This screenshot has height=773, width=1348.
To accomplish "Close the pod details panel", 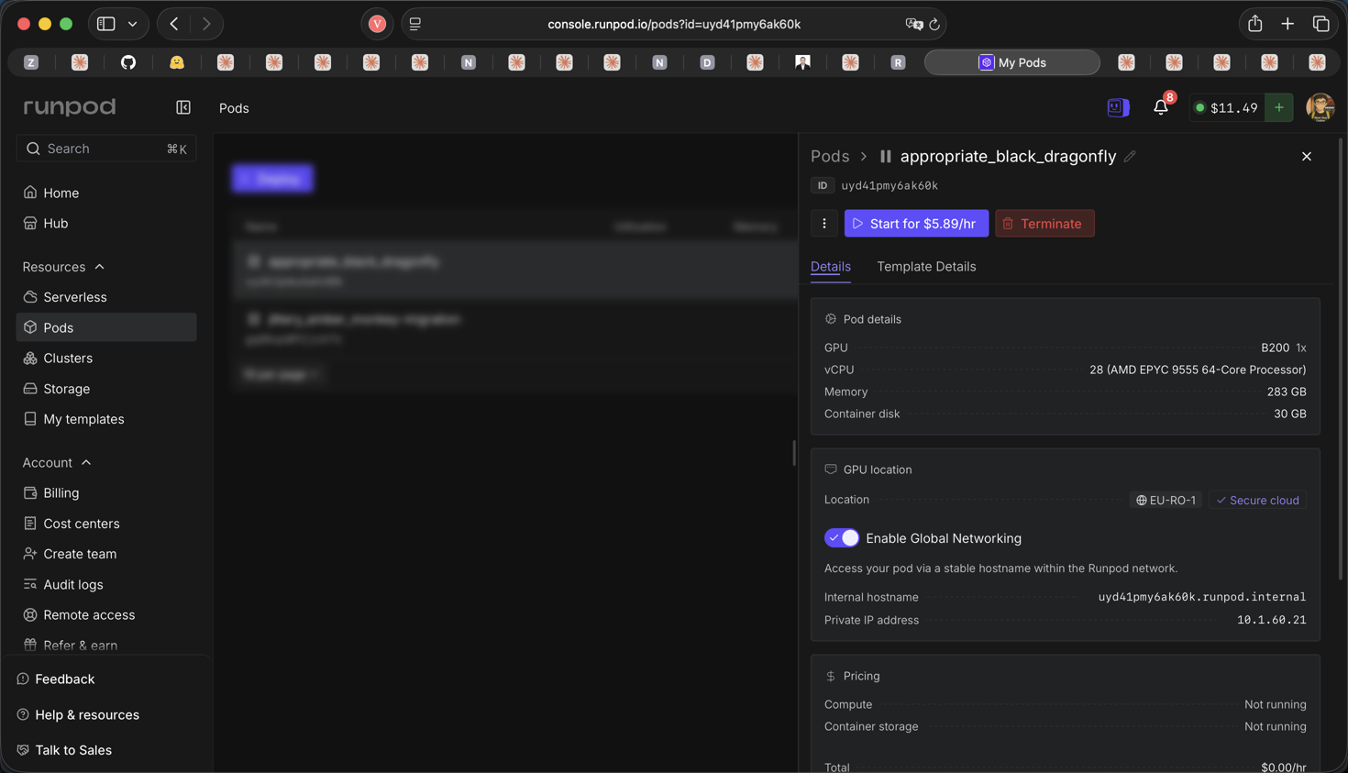I will [x=1307, y=157].
